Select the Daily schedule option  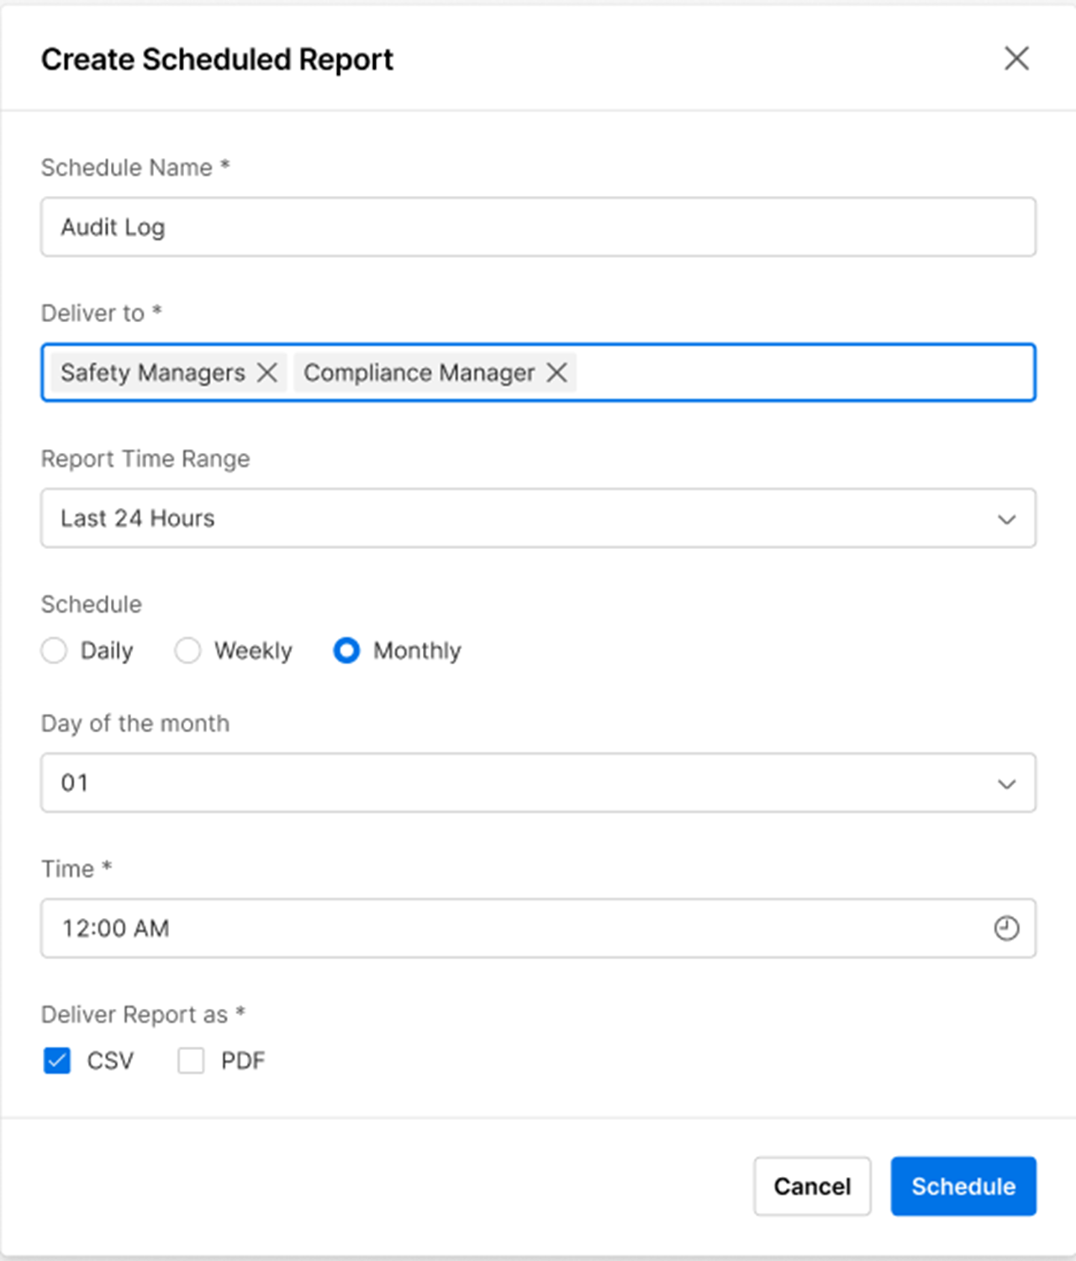tap(55, 651)
